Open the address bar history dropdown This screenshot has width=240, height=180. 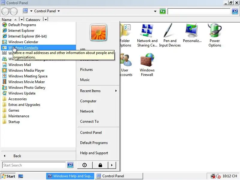[155, 11]
